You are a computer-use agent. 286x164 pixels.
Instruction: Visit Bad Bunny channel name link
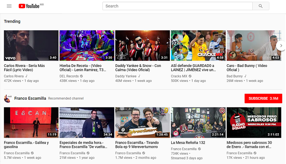tap(235, 76)
